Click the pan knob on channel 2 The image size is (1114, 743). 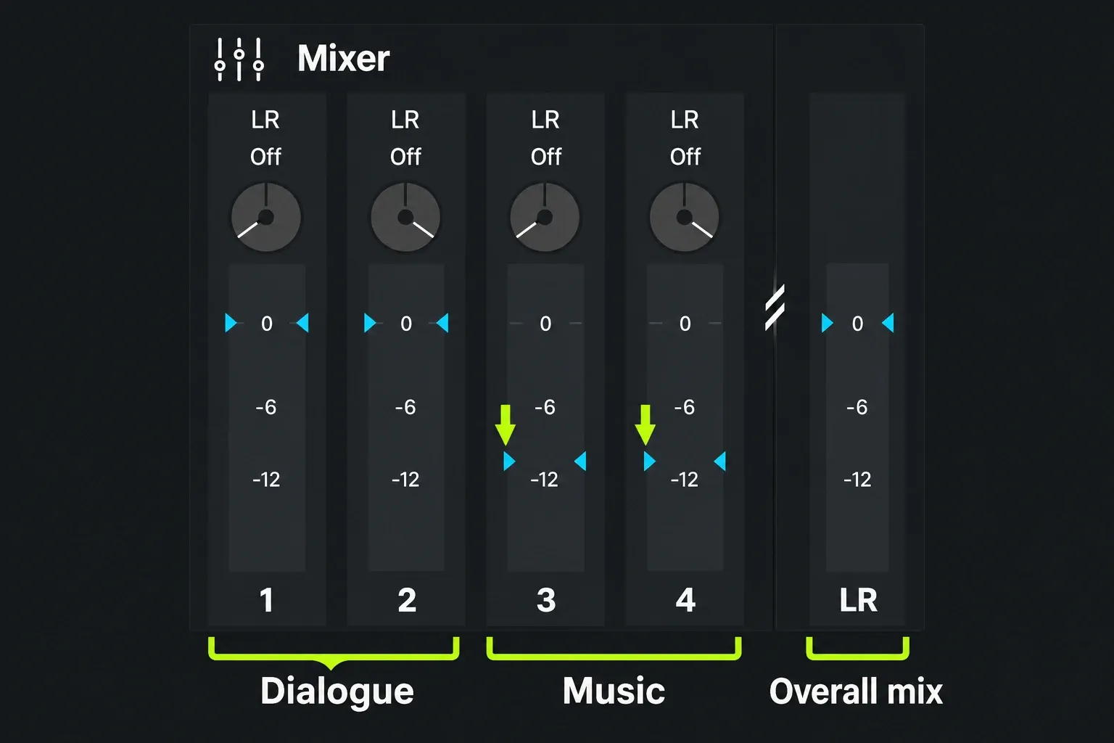click(x=405, y=217)
